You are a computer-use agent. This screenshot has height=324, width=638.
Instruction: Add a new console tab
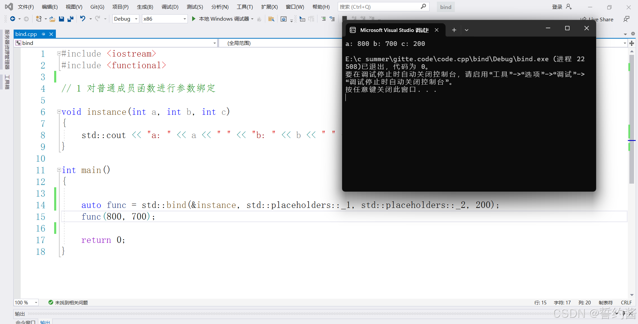[x=454, y=30]
